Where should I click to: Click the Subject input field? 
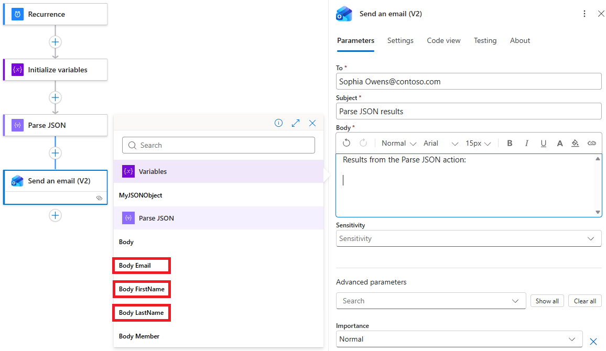pos(469,111)
